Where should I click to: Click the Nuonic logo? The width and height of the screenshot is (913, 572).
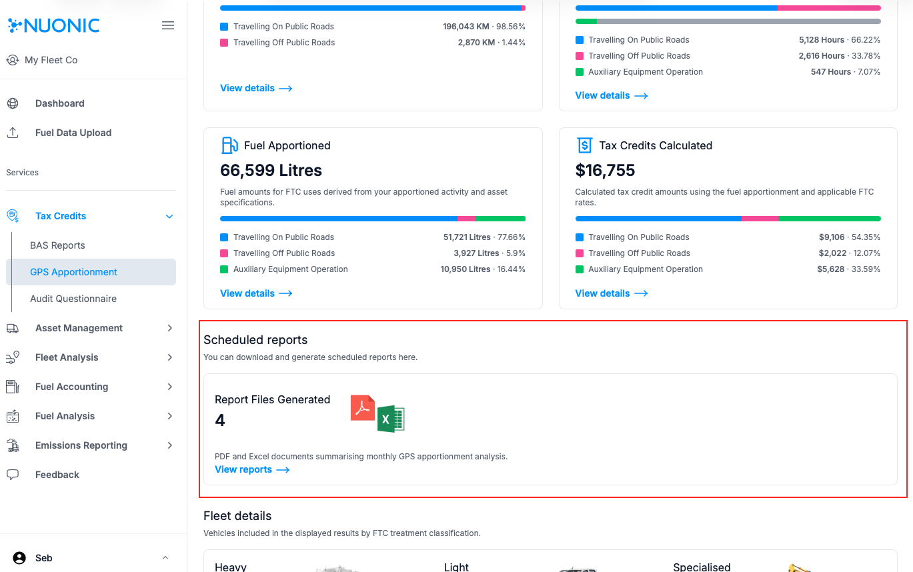53,25
